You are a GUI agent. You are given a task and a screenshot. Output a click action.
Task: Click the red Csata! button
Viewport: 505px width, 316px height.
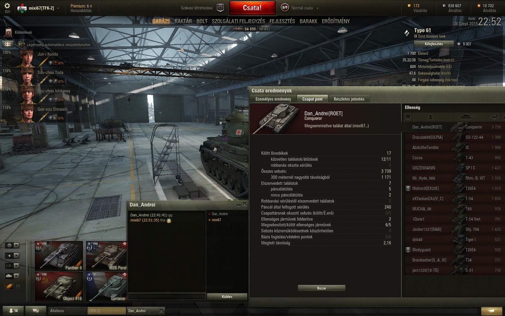(x=252, y=8)
